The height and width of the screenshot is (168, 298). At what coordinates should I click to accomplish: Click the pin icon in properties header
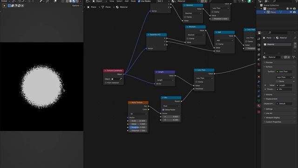point(295,38)
